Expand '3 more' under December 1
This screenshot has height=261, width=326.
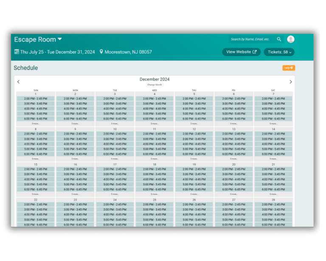point(36,123)
